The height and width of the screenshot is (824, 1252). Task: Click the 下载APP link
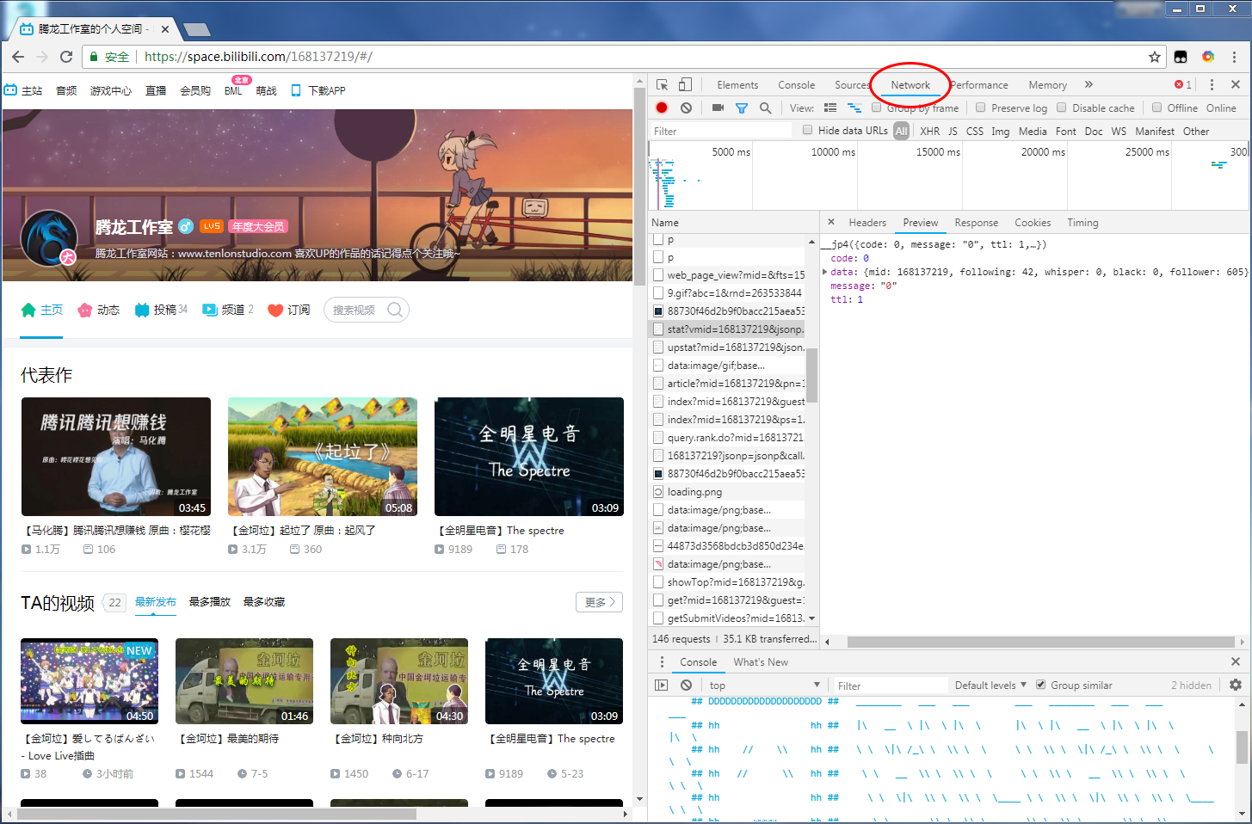(x=318, y=90)
